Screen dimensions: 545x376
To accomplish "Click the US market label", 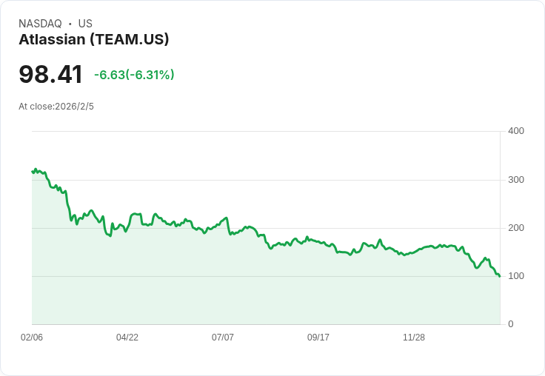I will [85, 24].
